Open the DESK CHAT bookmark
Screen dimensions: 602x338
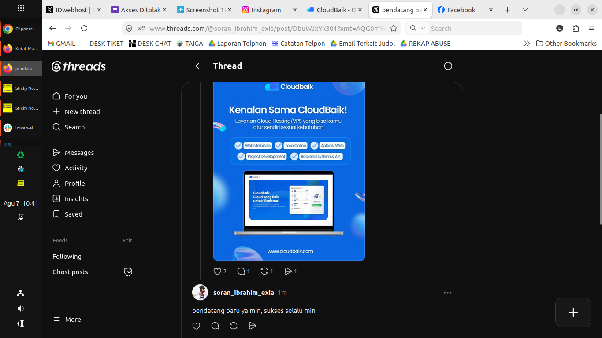[x=150, y=44]
